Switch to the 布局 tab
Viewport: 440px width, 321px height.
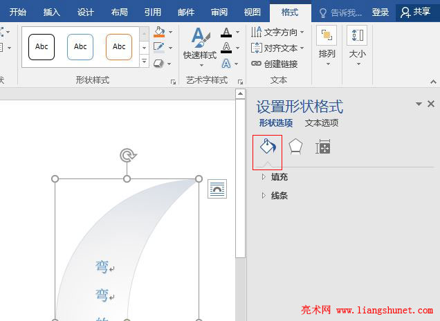click(119, 12)
